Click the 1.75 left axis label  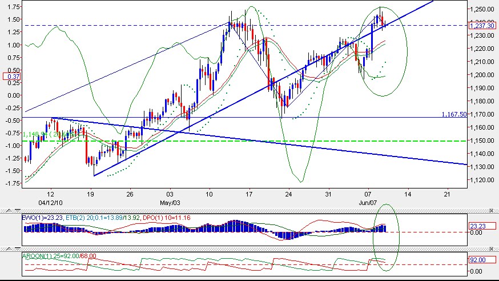click(x=13, y=7)
